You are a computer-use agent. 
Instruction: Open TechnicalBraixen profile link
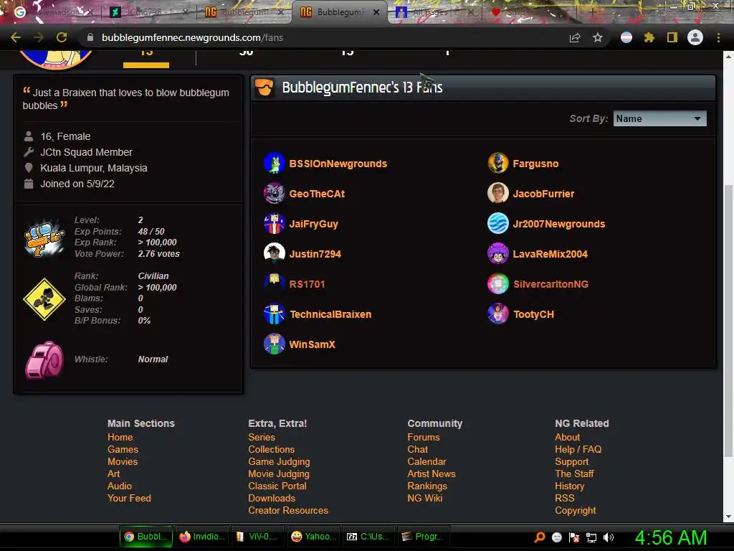point(330,314)
